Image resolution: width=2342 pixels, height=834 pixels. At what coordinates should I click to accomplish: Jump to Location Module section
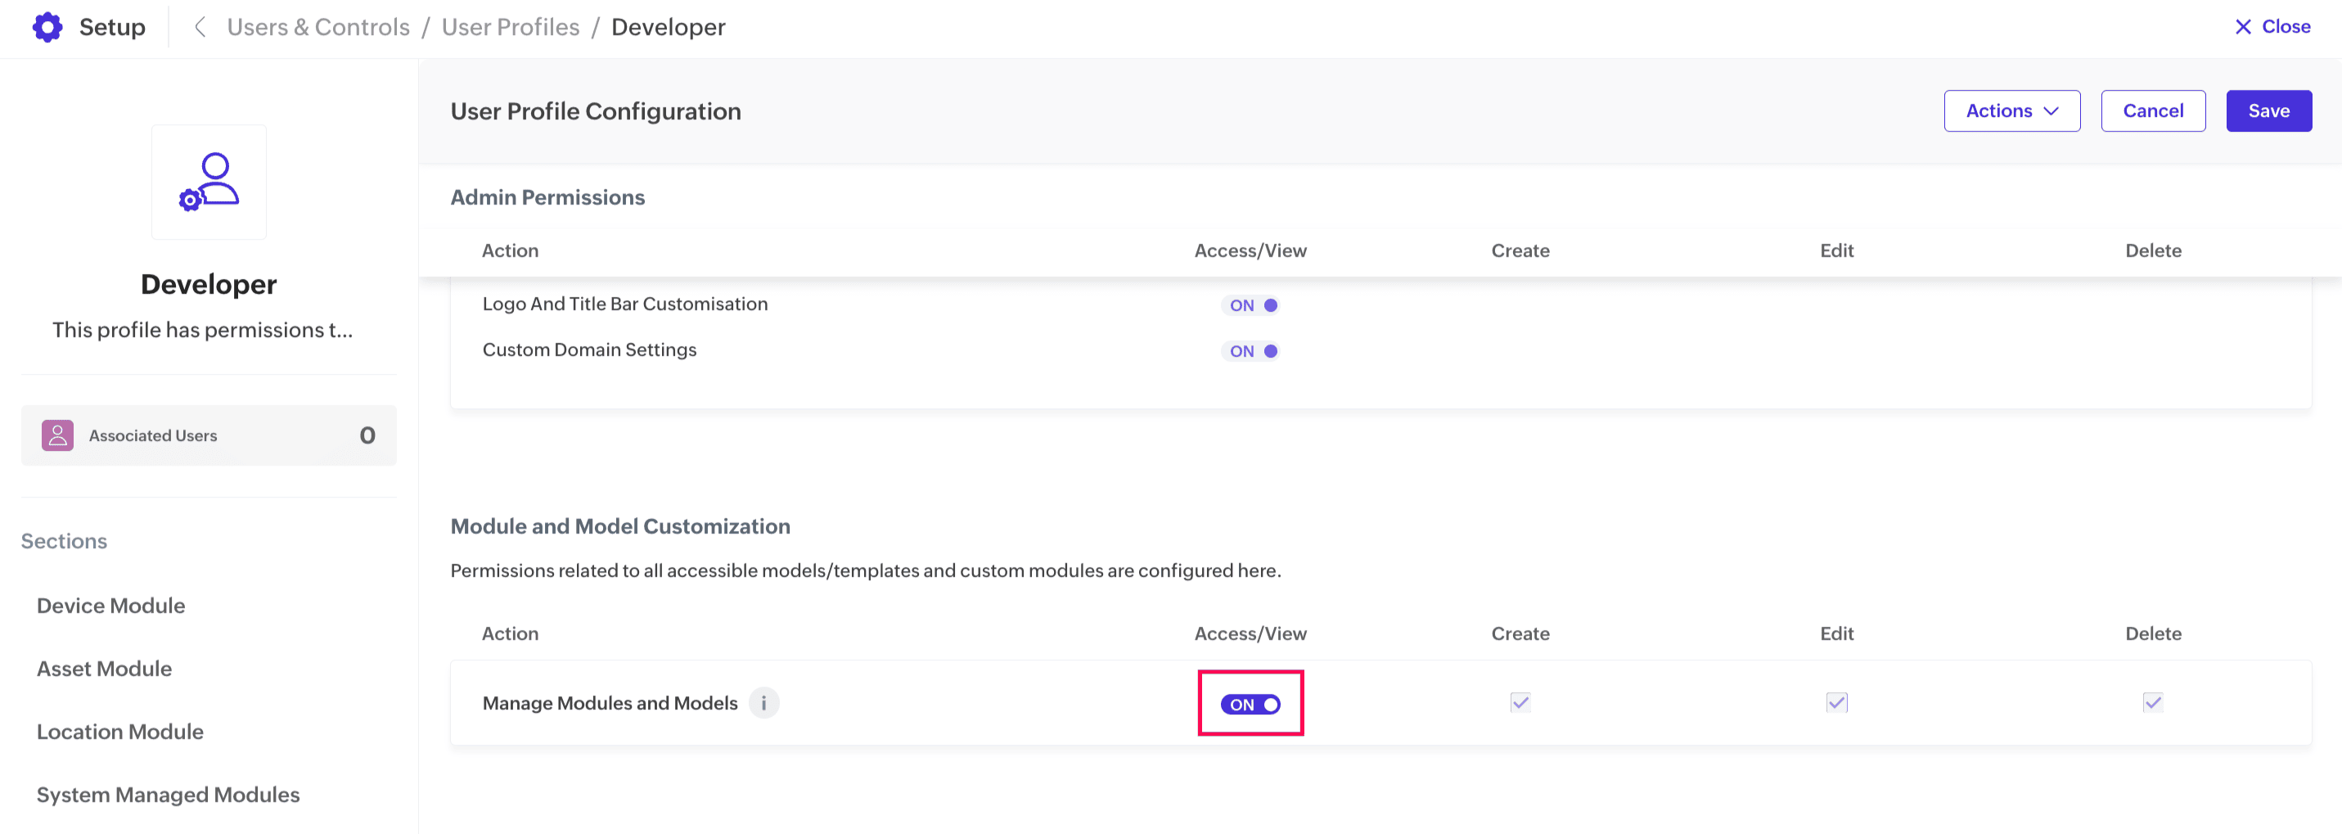[x=120, y=731]
